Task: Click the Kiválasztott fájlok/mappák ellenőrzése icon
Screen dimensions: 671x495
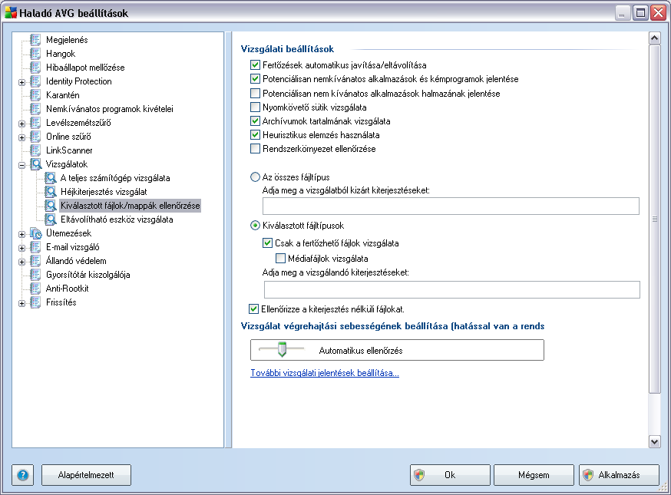Action: (x=51, y=206)
